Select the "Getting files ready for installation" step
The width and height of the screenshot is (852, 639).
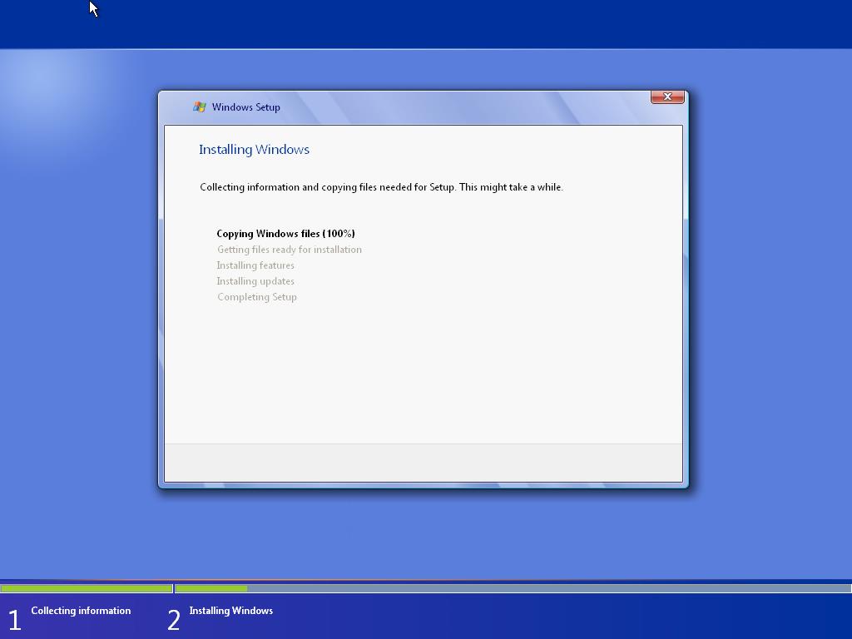pyautogui.click(x=289, y=250)
